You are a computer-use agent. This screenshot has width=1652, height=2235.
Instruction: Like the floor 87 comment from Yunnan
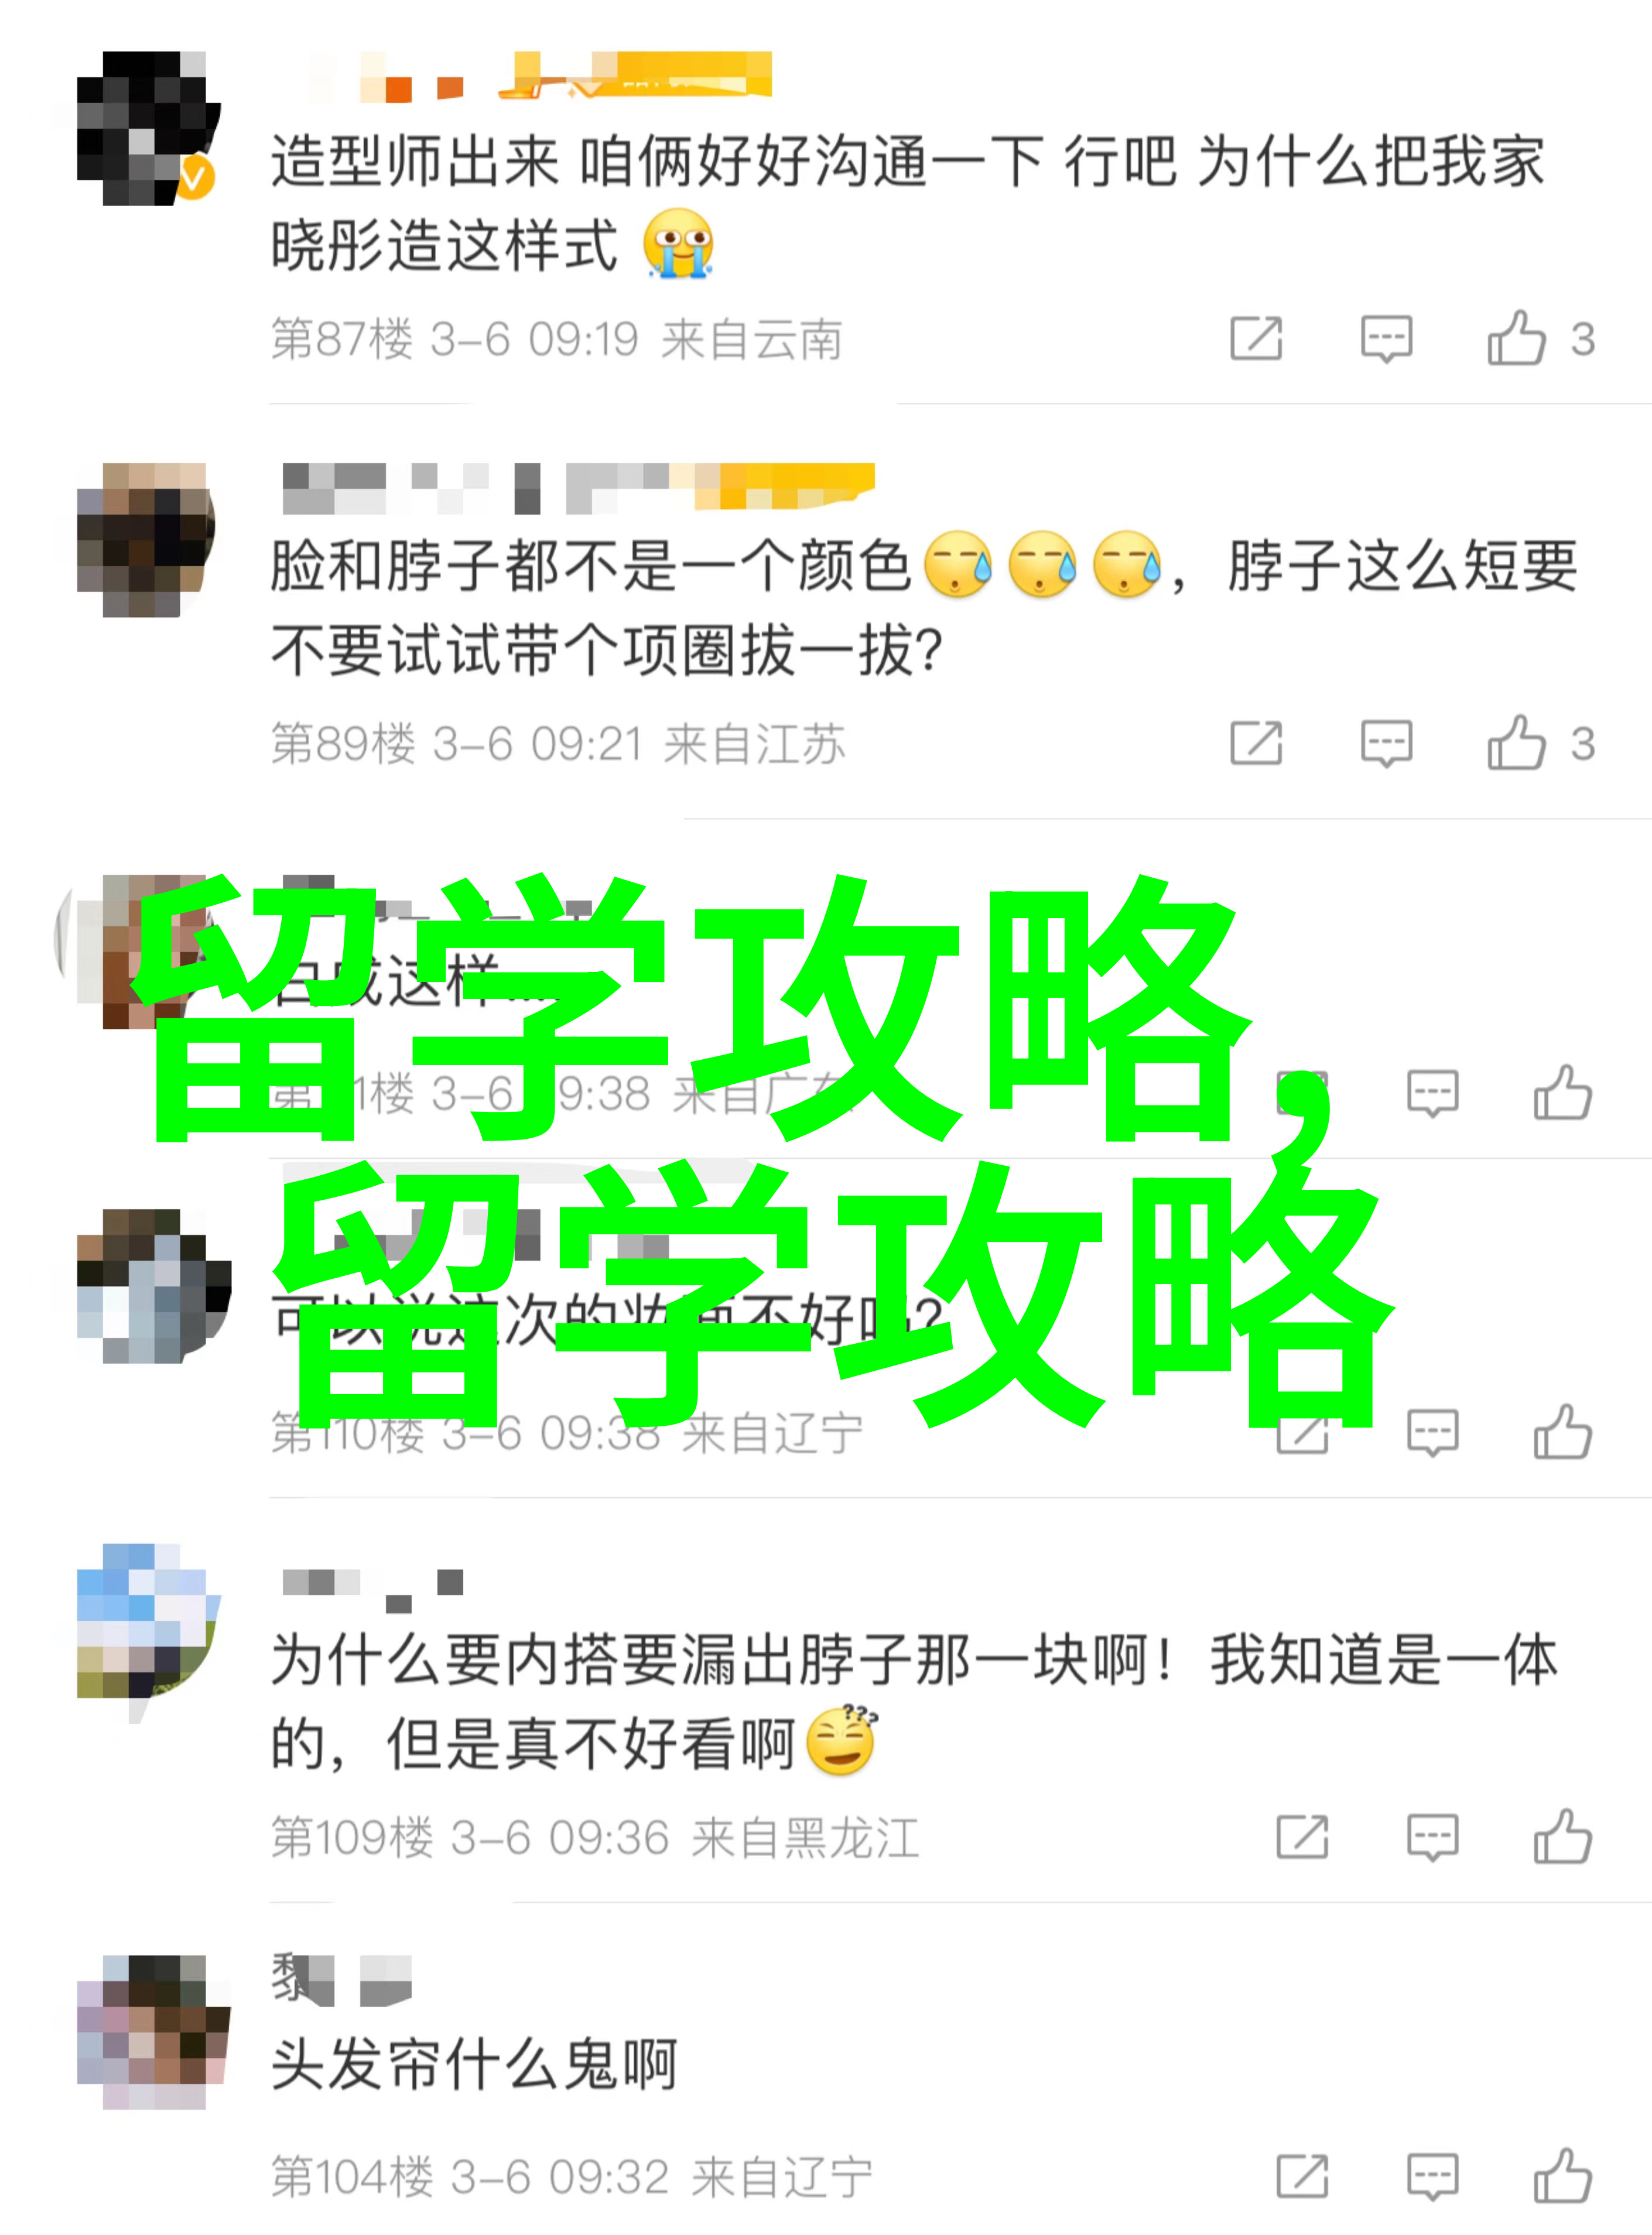click(x=1517, y=339)
